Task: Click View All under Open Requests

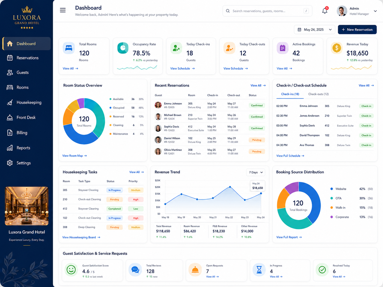Action: pyautogui.click(x=212, y=277)
